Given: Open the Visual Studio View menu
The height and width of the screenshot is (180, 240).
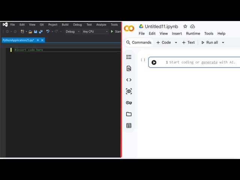Looking at the screenshot, I should click(32, 25).
